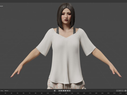Click frame 50 on the timeline ruler
Image resolution: width=127 pixels, height=95 pixels.
click(x=17, y=93)
